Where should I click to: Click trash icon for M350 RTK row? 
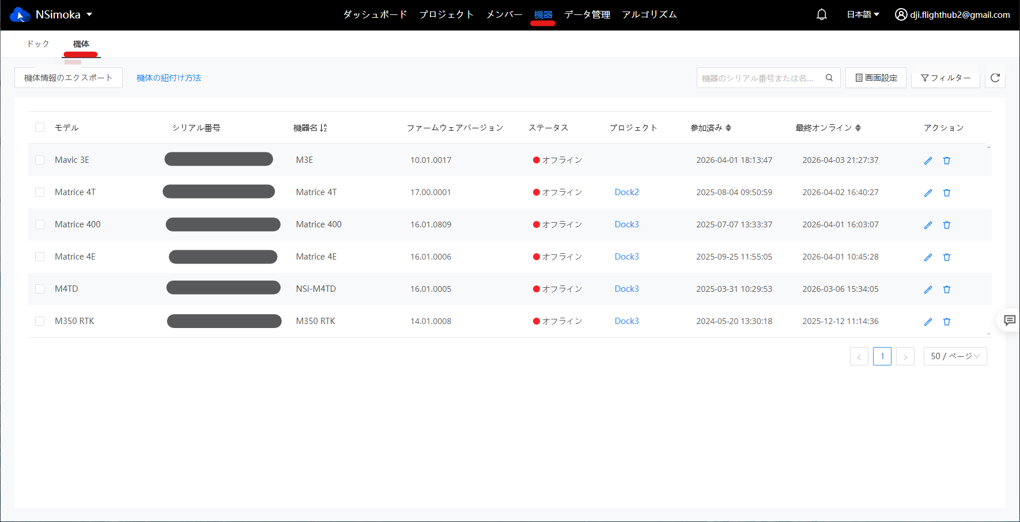pos(947,322)
